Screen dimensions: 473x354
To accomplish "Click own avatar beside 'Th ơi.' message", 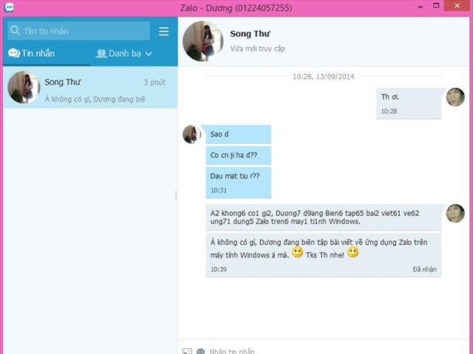I will (x=455, y=97).
